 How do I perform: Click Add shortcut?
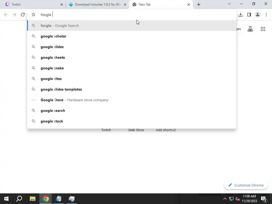point(166,130)
